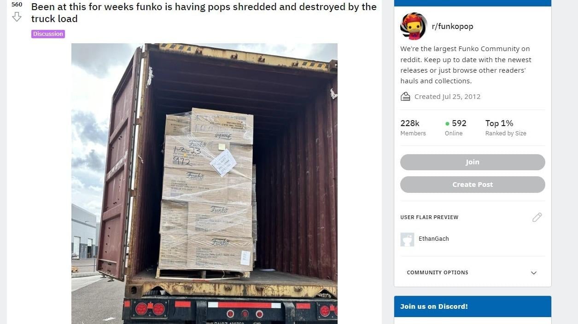Click the 560 vote score
578x324 pixels.
pos(17,5)
